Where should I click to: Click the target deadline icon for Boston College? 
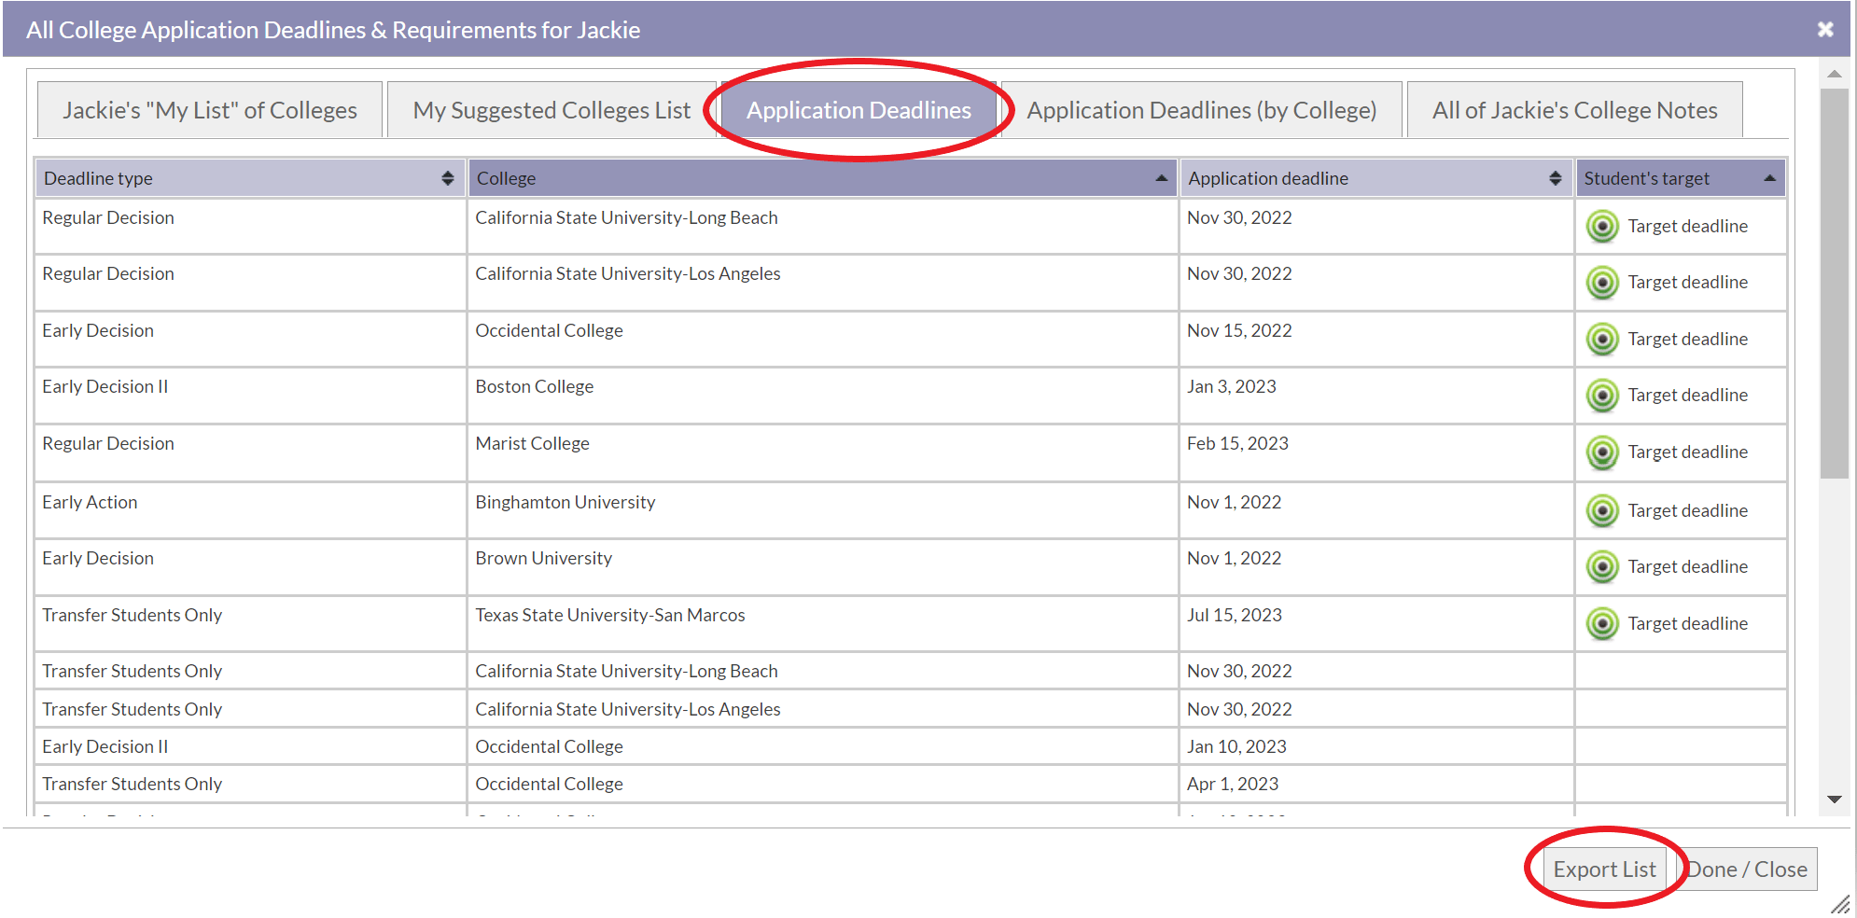[x=1601, y=396]
